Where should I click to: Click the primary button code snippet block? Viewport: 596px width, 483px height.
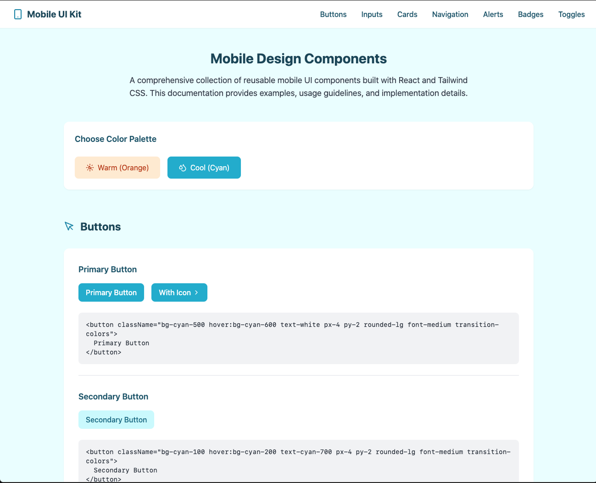tap(299, 338)
